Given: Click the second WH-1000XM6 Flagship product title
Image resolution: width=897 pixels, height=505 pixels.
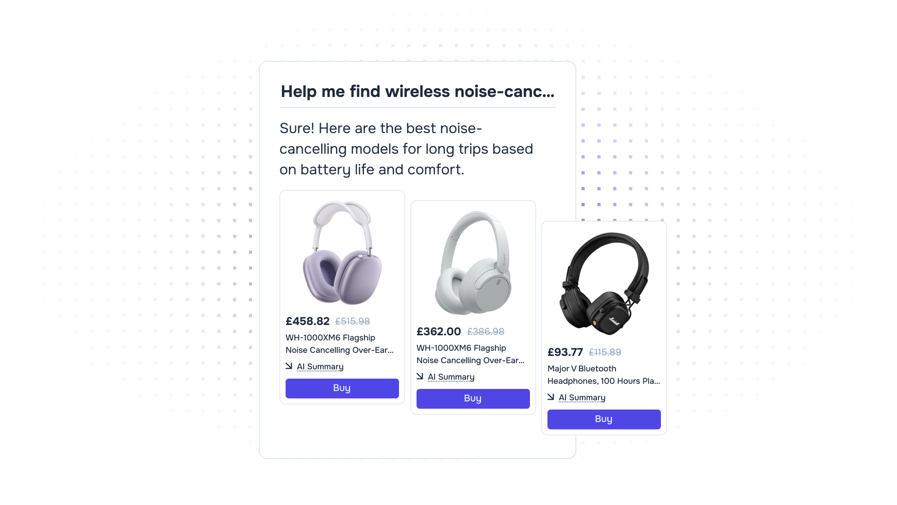Looking at the screenshot, I should 471,354.
